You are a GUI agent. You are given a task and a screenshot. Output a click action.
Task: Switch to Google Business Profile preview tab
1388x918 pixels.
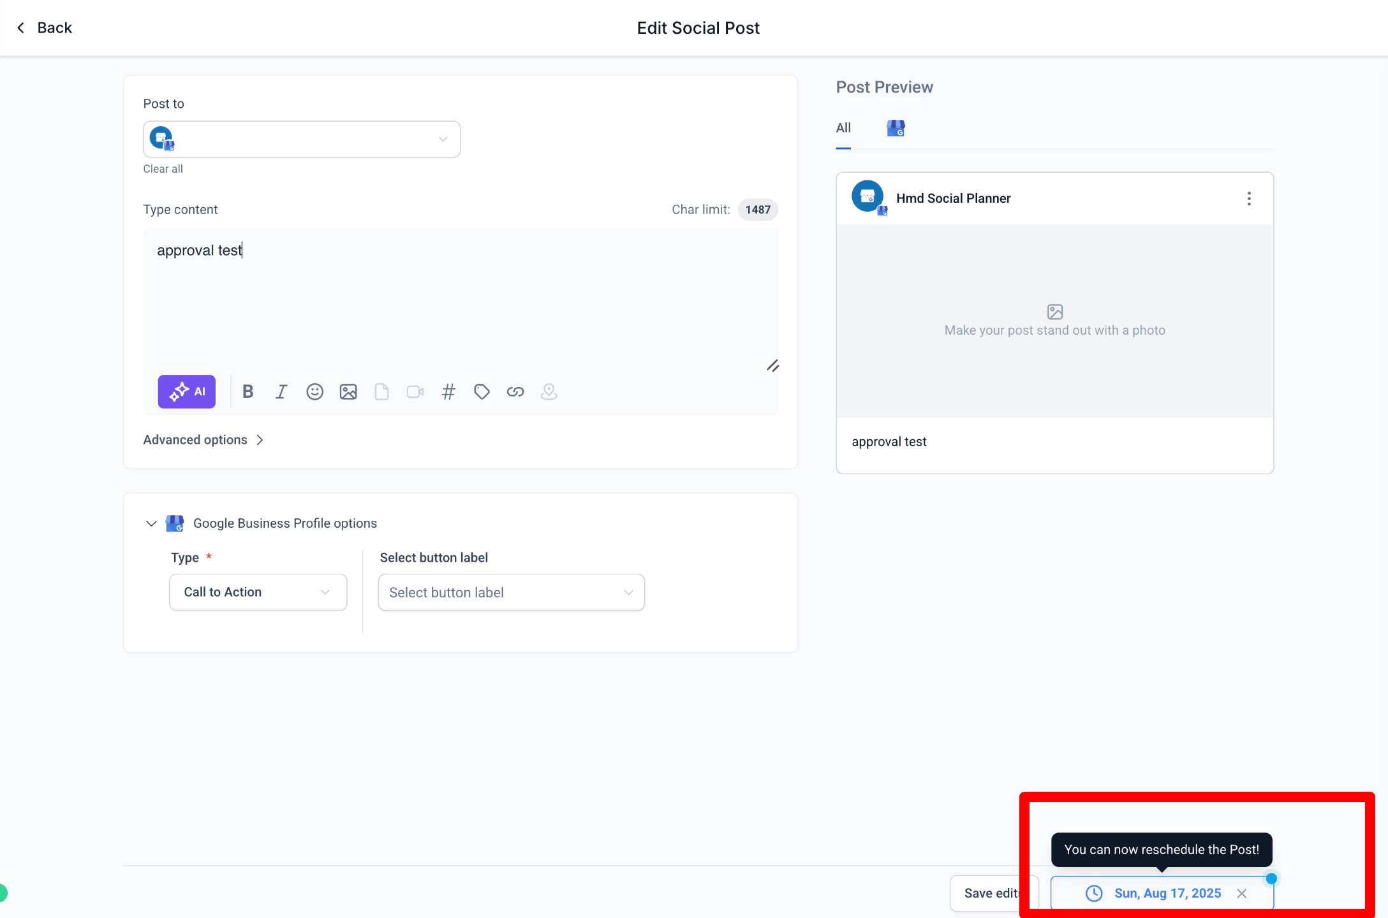tap(896, 128)
